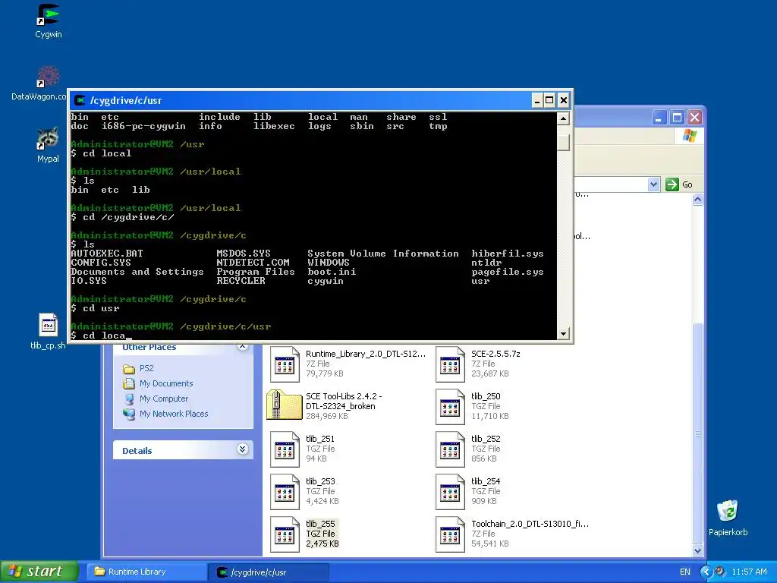Screen dimensions: 777x583
Task: Click 'hiberfil.sys' in the terminal listing
Action: (x=508, y=254)
